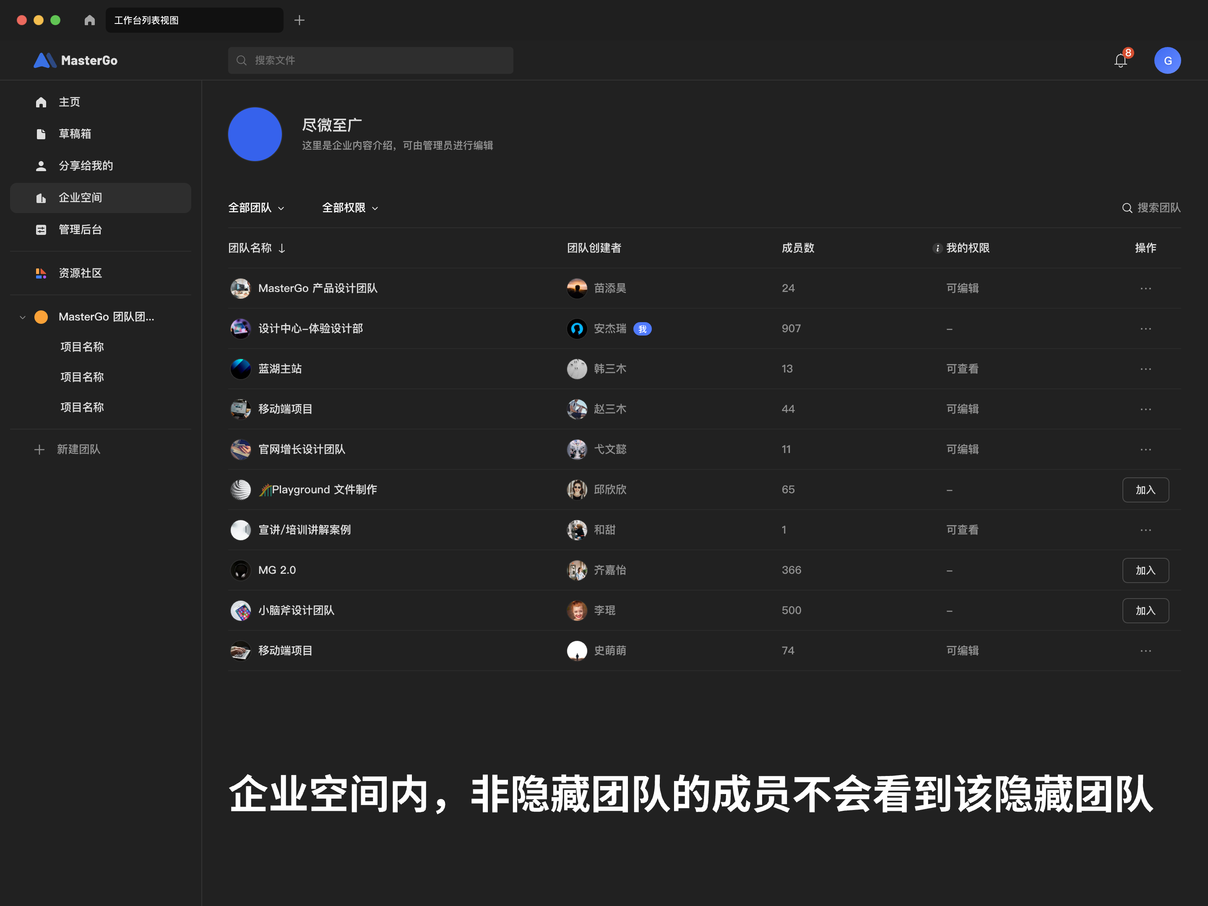
Task: Open 分享给我的 in sidebar
Action: point(101,166)
